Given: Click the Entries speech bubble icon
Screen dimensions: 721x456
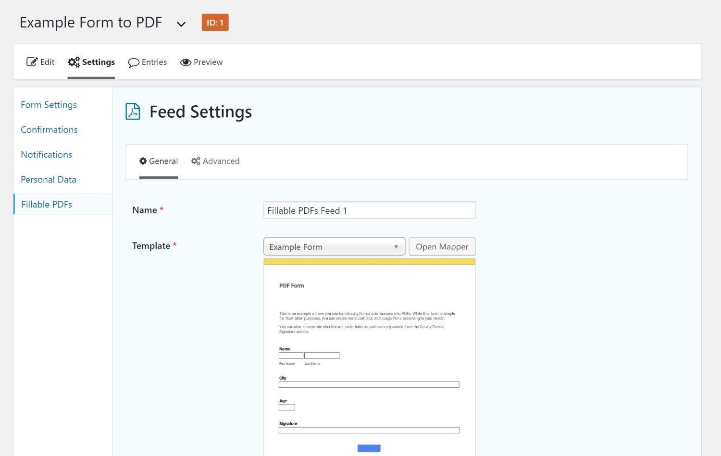Looking at the screenshot, I should [134, 62].
